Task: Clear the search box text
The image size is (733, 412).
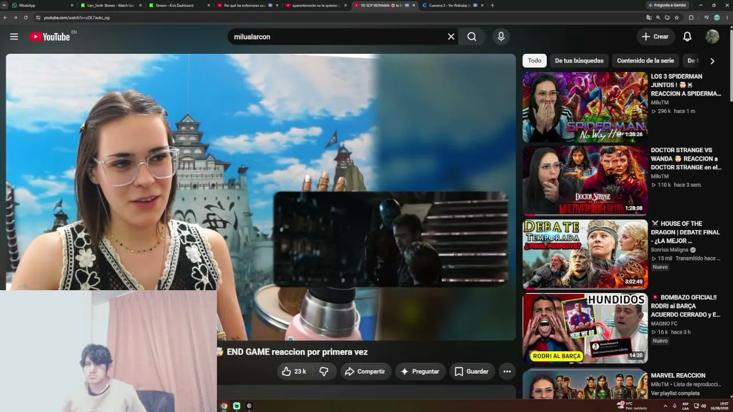Action: 451,37
